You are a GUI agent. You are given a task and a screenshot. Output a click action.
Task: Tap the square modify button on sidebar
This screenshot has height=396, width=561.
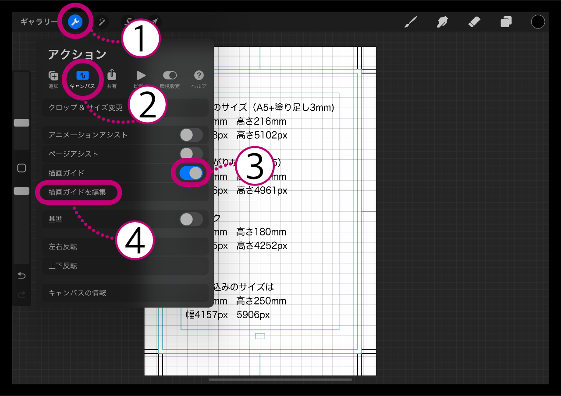click(21, 168)
